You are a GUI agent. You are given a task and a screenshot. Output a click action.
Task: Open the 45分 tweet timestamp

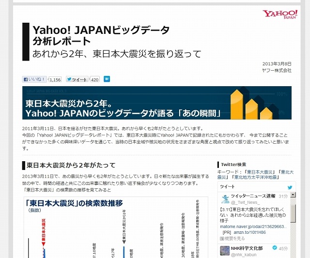[x=283, y=248]
